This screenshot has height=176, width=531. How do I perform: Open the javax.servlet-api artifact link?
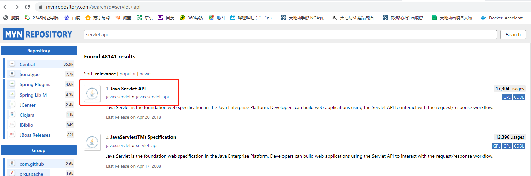[152, 97]
